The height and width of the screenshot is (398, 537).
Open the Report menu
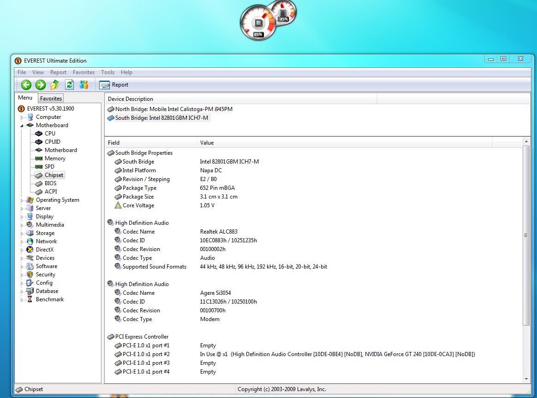58,72
